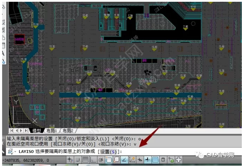Toggle Show/Hide Lineweight button
The image size is (245, 167).
point(148,160)
